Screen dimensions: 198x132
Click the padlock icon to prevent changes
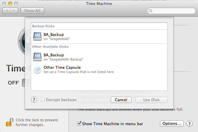[x=10, y=122]
